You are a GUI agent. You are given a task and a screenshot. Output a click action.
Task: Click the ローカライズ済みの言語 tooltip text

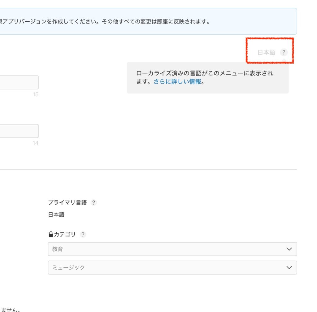(204, 74)
